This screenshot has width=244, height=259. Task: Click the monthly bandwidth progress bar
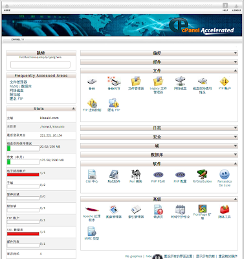(23, 162)
